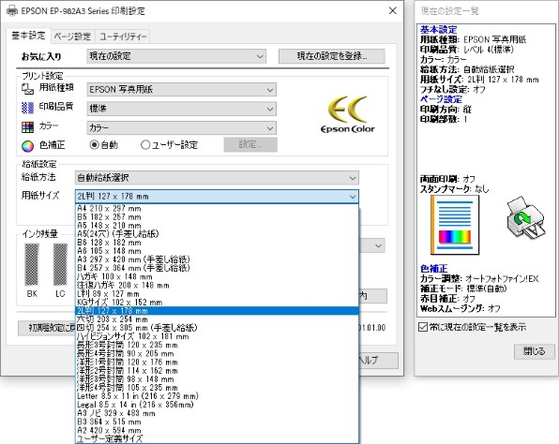Choose B6 128 x 182 mm paper size
The height and width of the screenshot is (444, 559).
(x=217, y=243)
